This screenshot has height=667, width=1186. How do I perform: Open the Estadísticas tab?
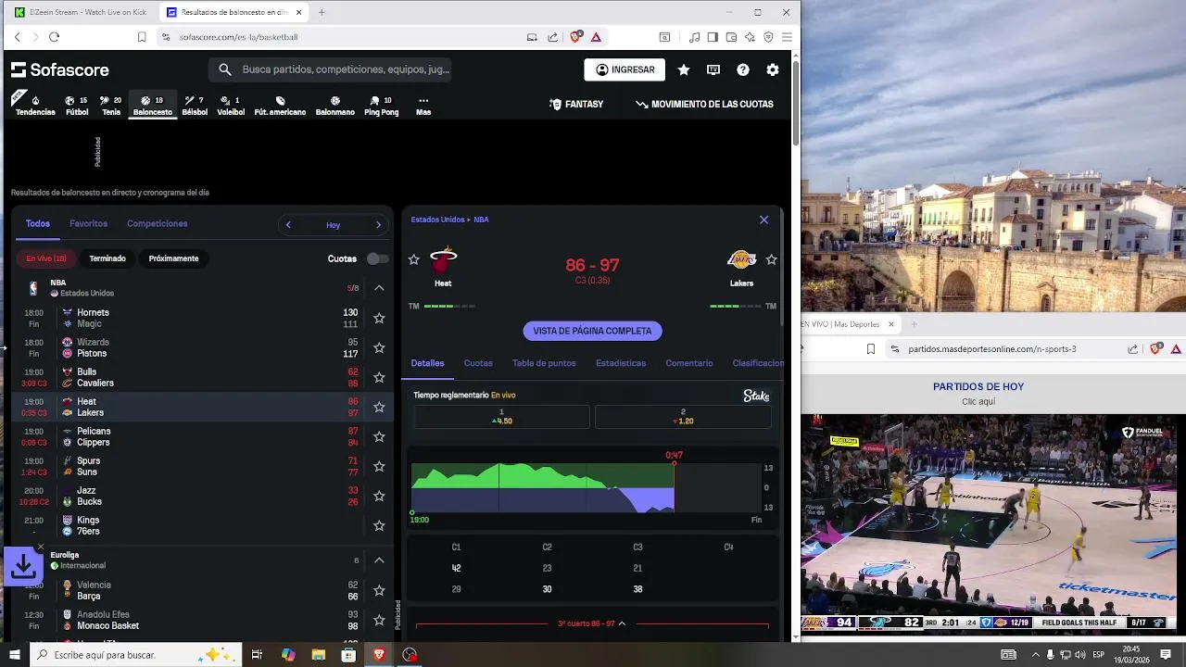[x=621, y=363]
